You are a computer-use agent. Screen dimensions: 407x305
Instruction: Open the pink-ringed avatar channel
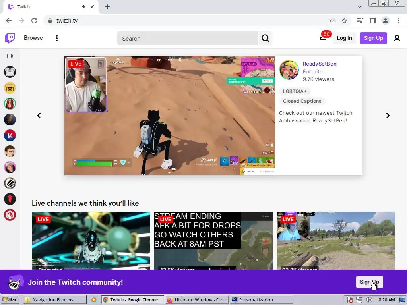[x=10, y=167]
